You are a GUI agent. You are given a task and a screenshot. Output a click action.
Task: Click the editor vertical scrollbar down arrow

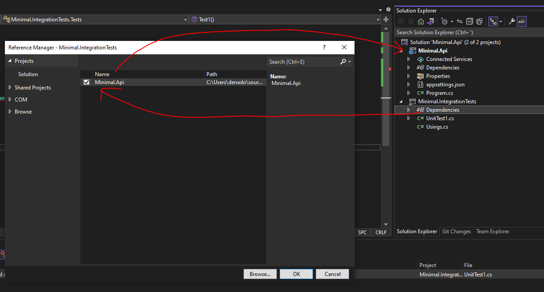386,224
